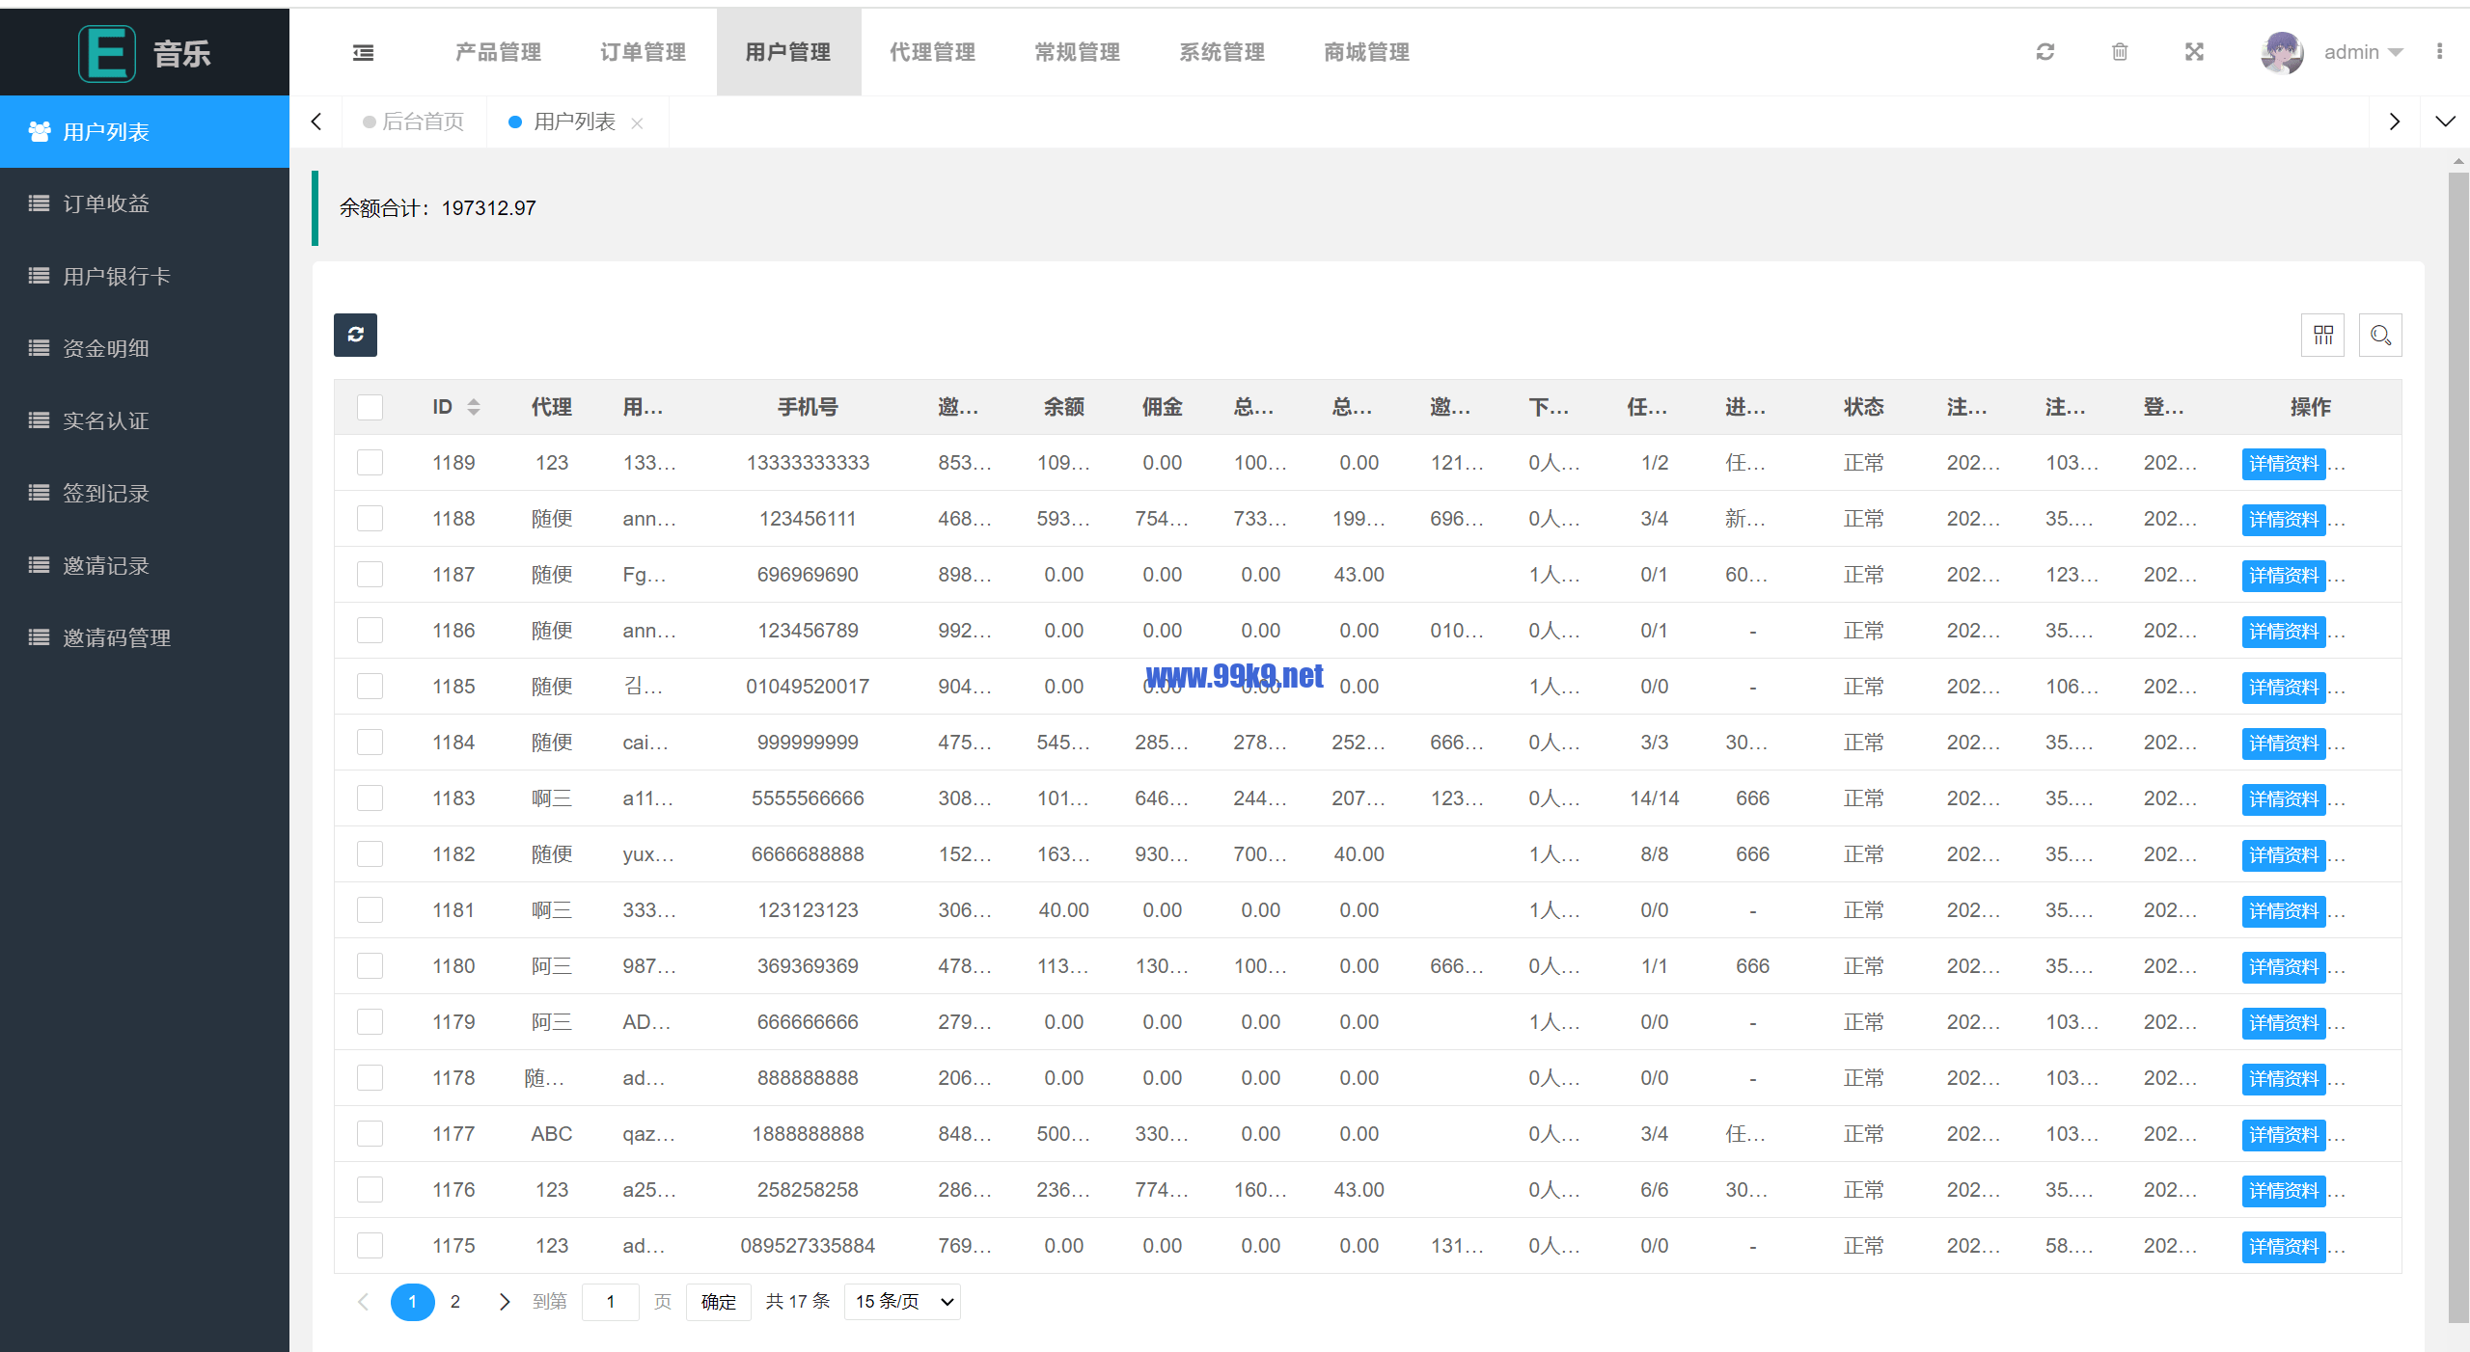Close the 用户列表 tab

point(637,122)
